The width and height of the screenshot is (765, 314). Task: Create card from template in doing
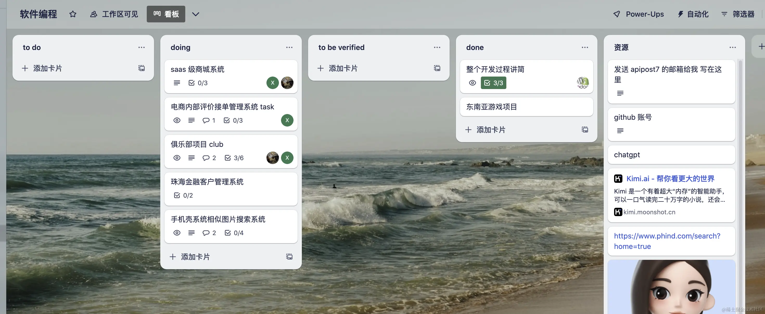[x=289, y=257]
